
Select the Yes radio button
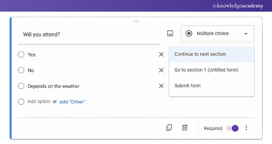21,55
